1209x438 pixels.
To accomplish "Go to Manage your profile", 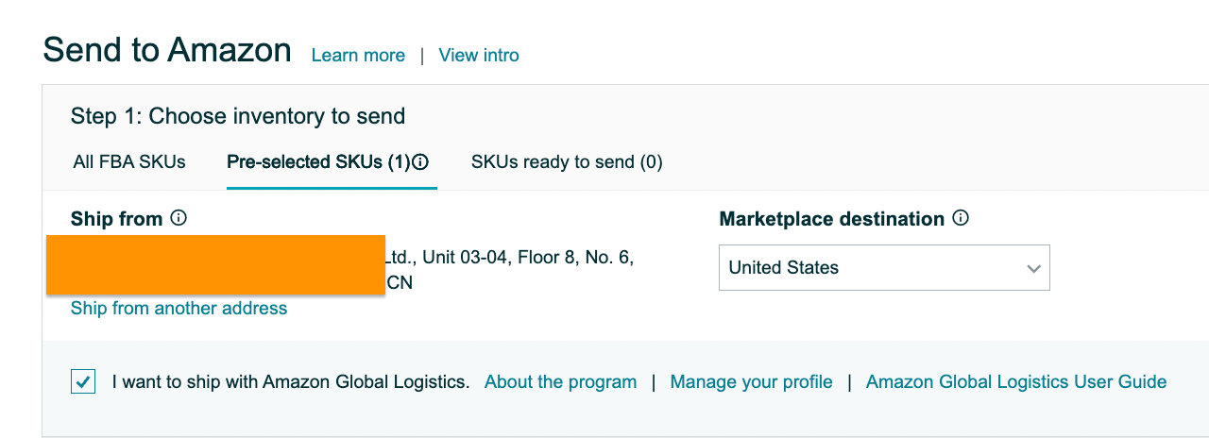I will [752, 382].
